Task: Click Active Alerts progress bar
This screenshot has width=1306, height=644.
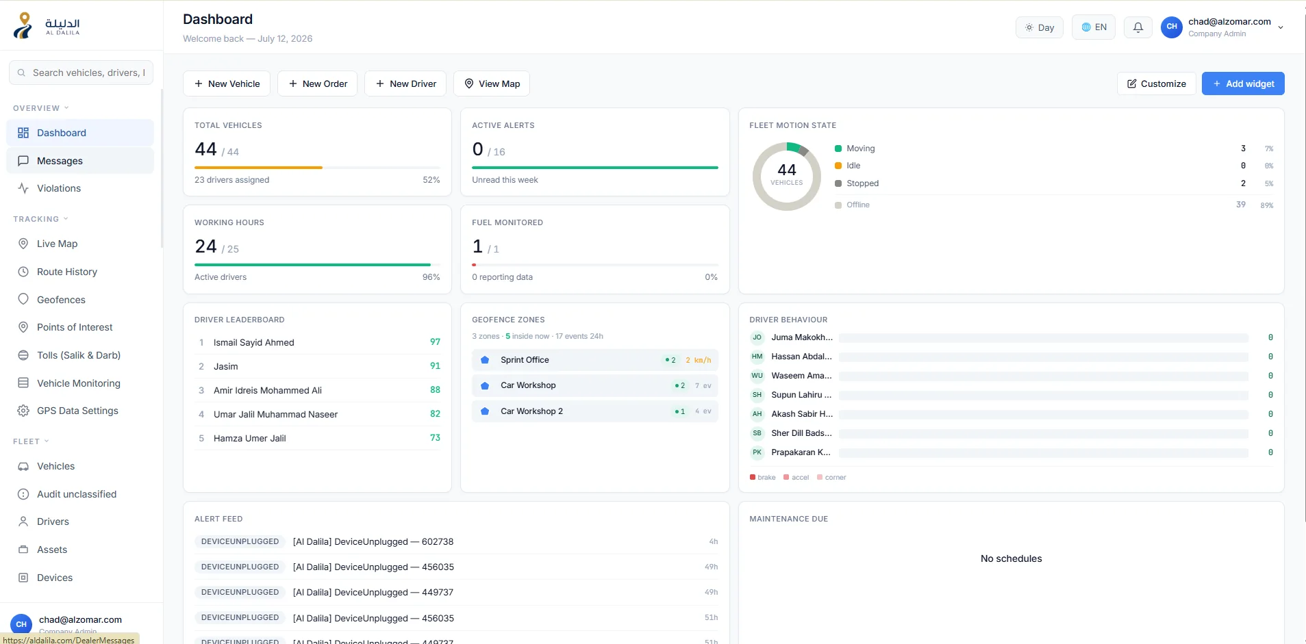Action: (595, 168)
